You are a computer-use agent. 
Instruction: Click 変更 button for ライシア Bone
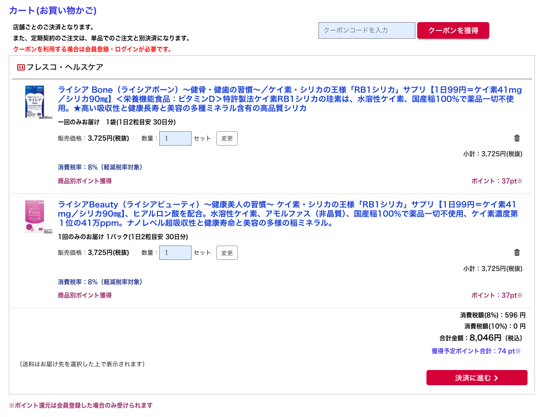tap(227, 138)
